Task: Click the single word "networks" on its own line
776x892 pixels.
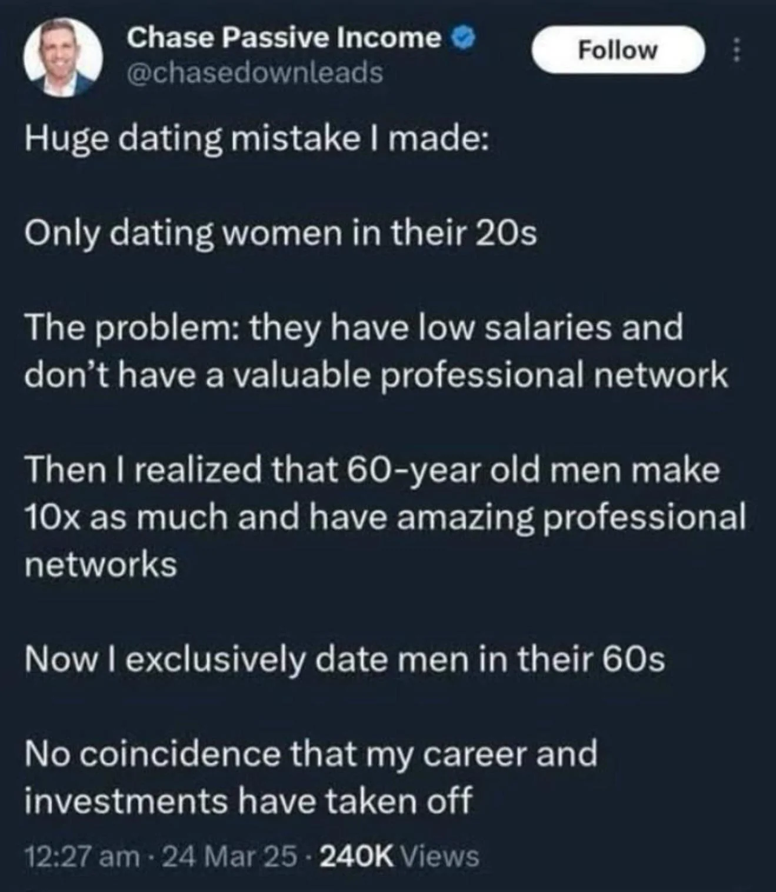Action: (x=101, y=565)
